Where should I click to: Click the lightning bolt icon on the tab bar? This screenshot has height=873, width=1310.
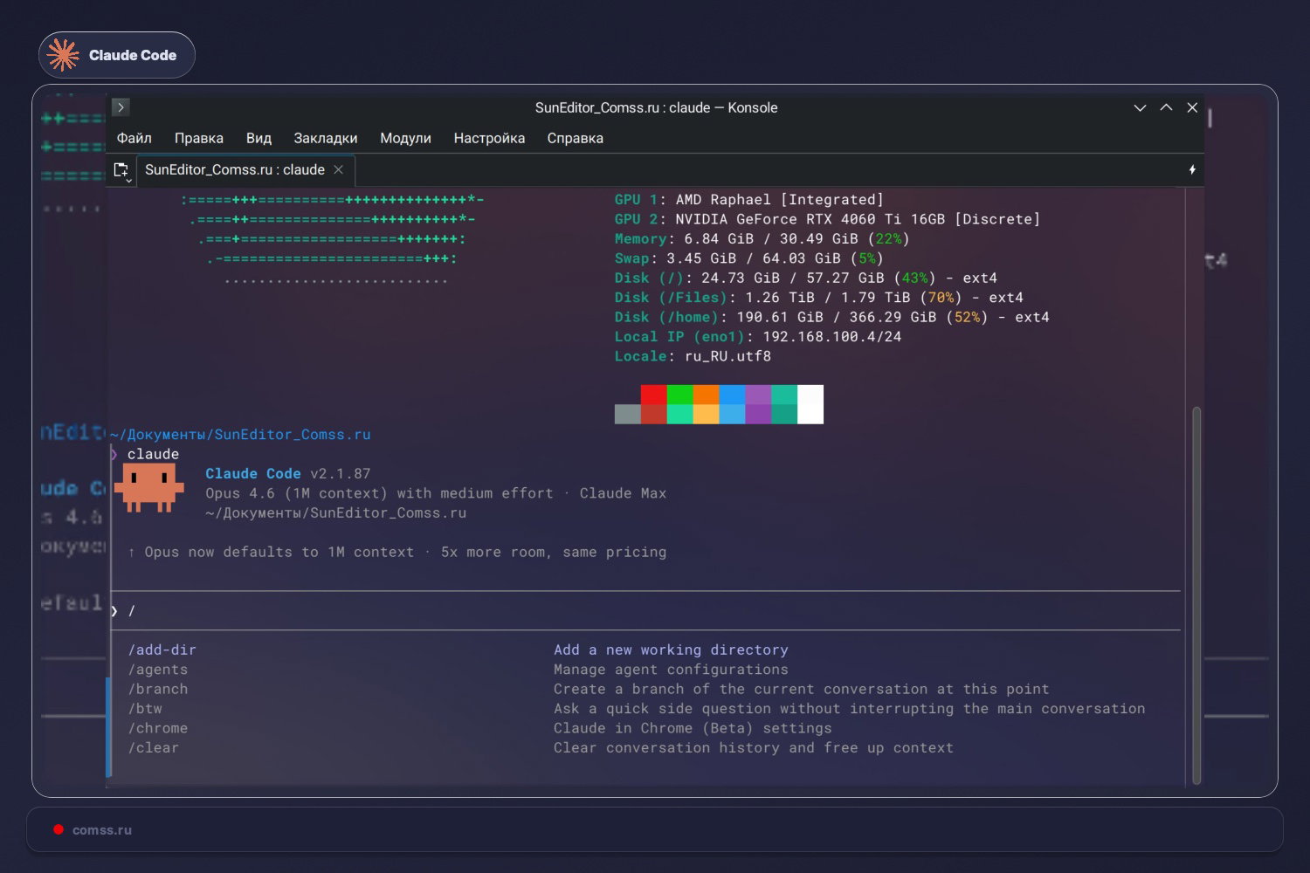1192,170
